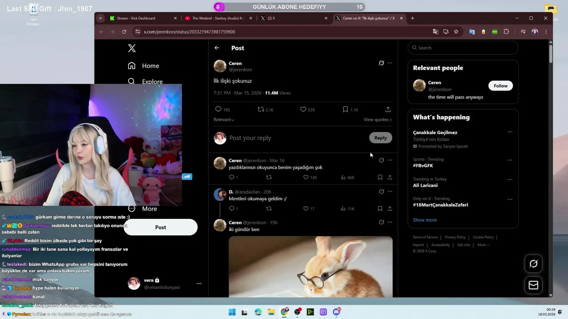This screenshot has height=319, width=568.
Task: Open the More menu in the sidebar
Action: click(x=142, y=209)
